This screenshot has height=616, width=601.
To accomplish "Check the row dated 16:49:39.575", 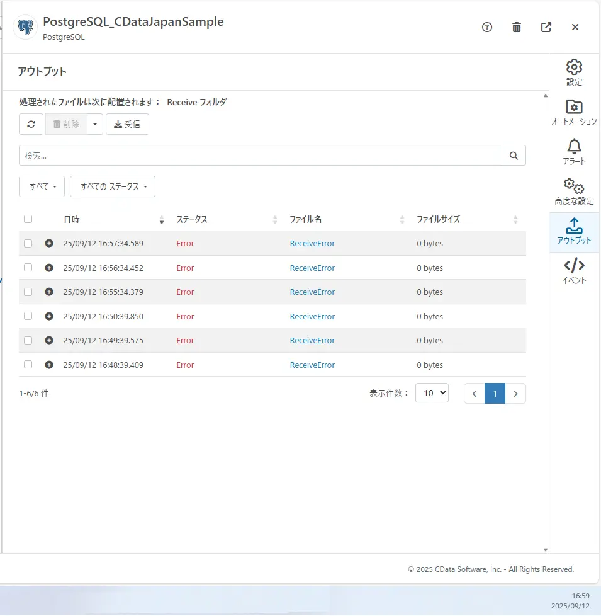I will [28, 340].
